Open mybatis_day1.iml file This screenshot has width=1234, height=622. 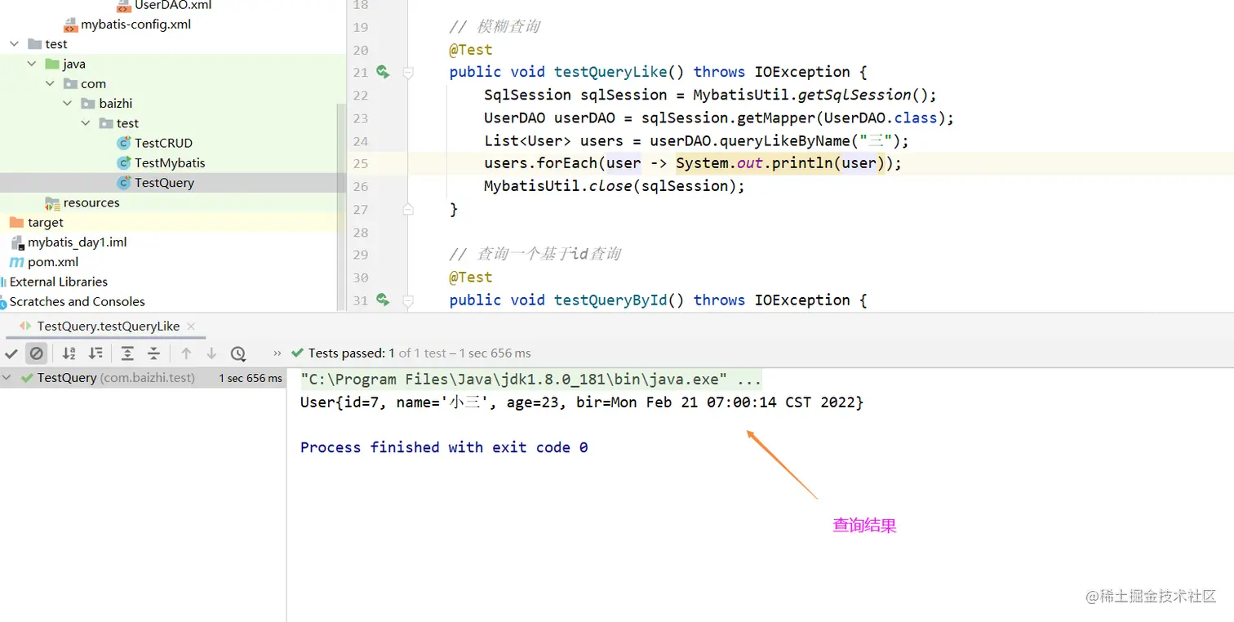(77, 242)
